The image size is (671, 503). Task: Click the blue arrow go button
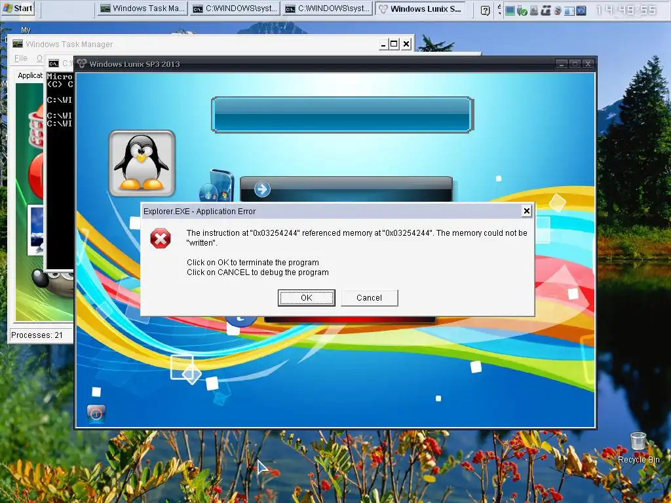[x=262, y=189]
